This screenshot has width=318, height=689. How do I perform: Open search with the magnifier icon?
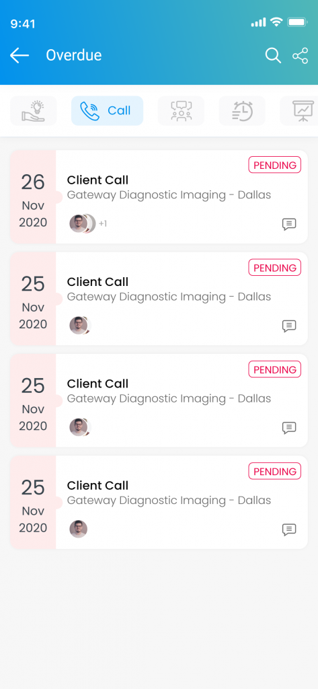[x=273, y=55]
